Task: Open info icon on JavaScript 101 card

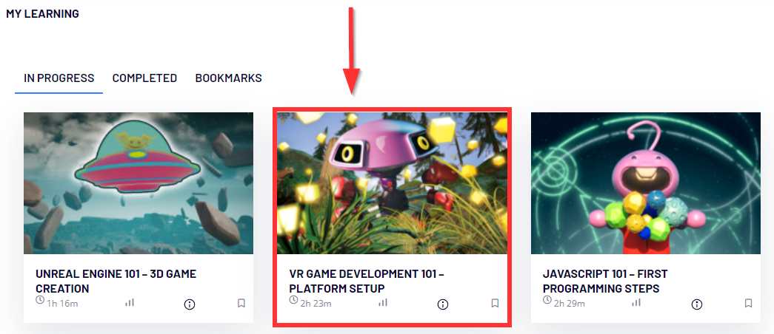Action: click(697, 304)
